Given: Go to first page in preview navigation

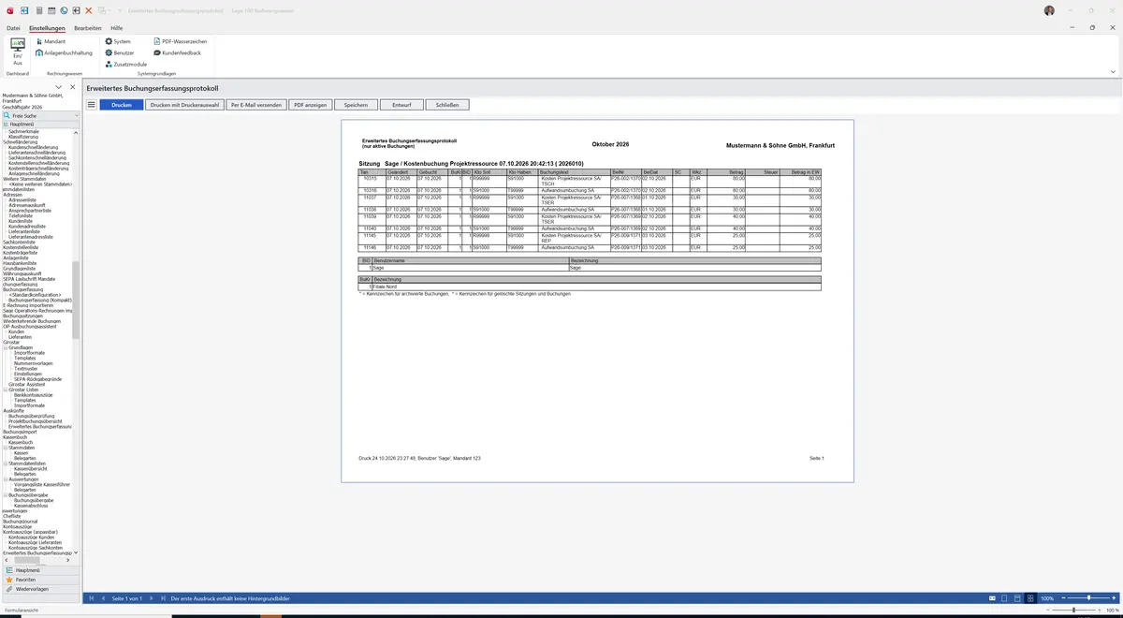Looking at the screenshot, I should coord(91,598).
